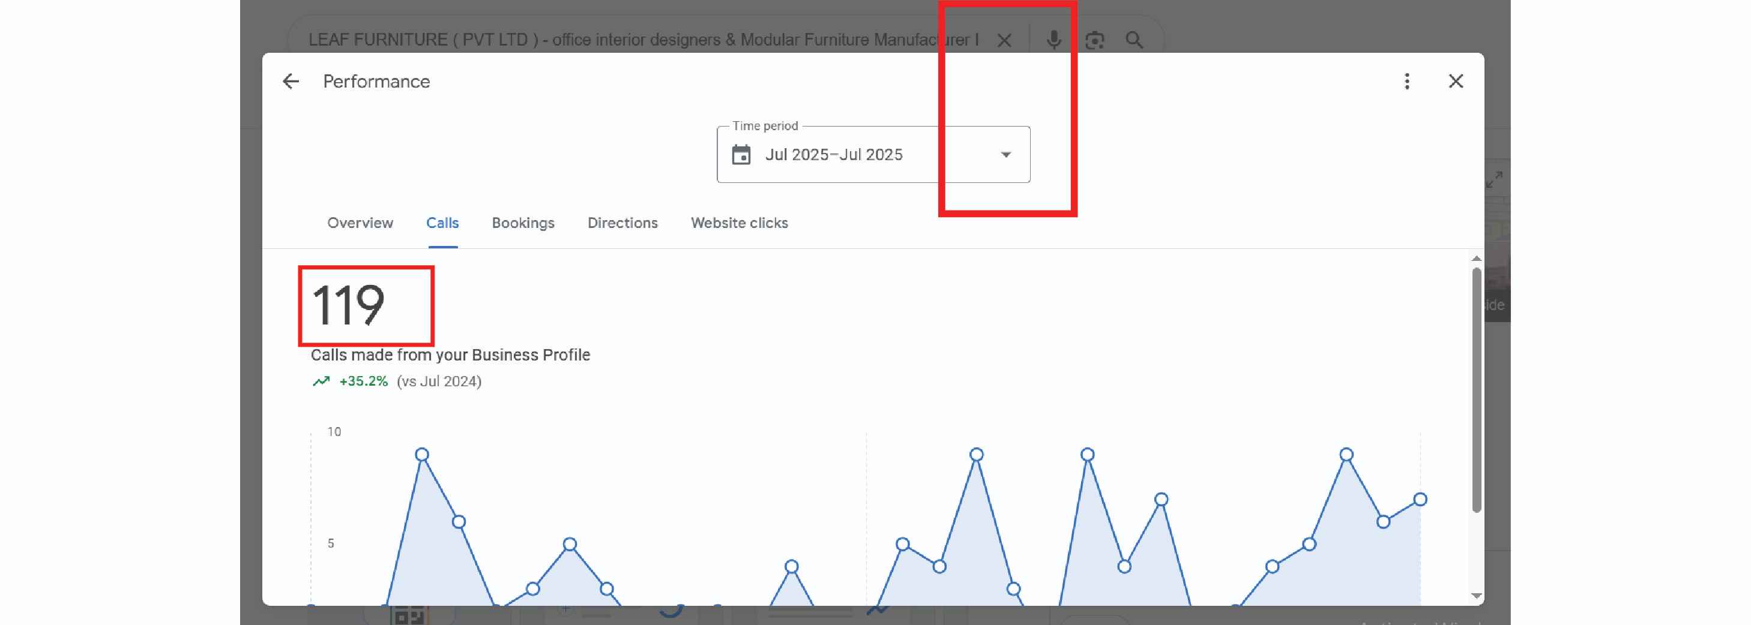The height and width of the screenshot is (625, 1751).
Task: Open the Bookings tab
Action: click(523, 223)
